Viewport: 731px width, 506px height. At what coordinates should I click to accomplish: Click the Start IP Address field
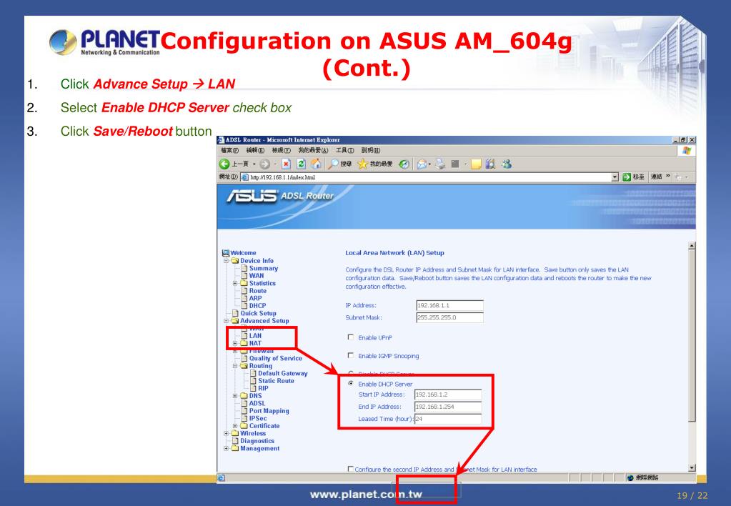click(x=448, y=395)
